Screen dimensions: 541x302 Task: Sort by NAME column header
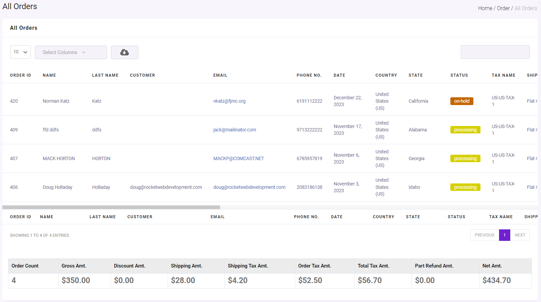coord(49,75)
